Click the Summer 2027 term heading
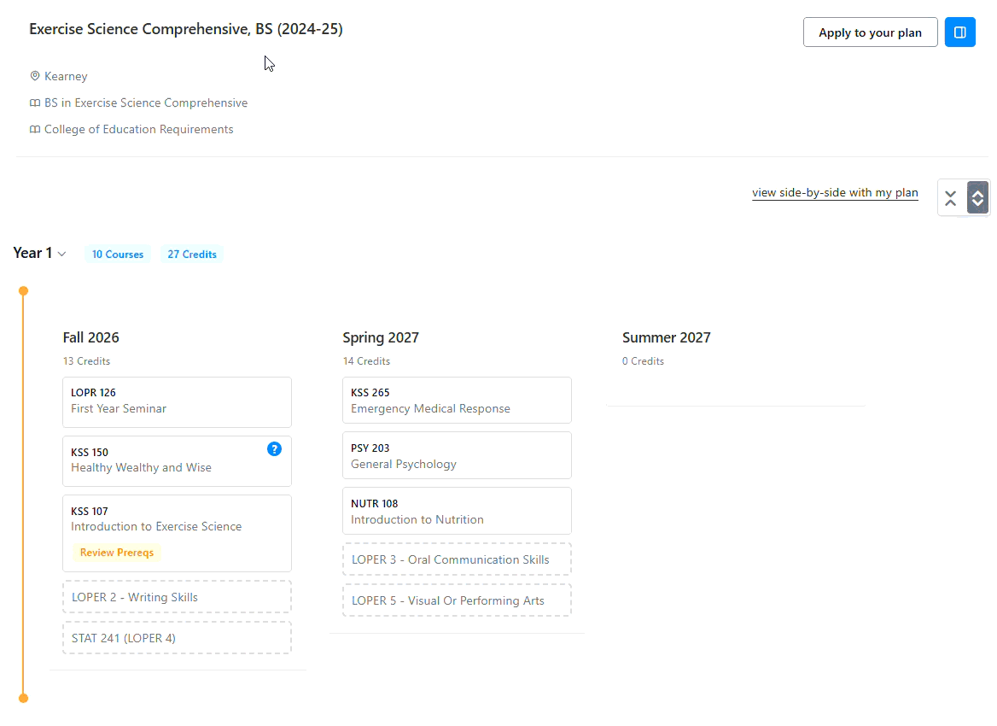Screen dimensions: 997x726 pyautogui.click(x=667, y=337)
